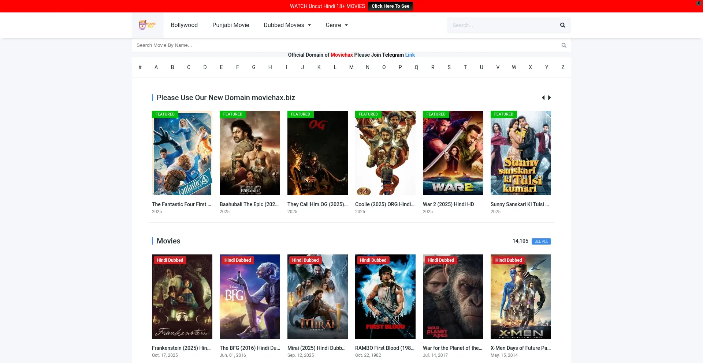Go to previous featured slide arrow
Viewport: 703px width, 363px height.
[543, 98]
